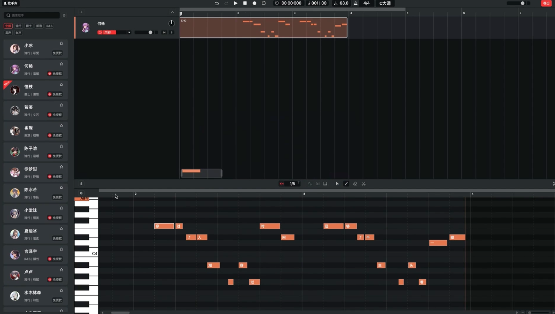Open the 1/8 quantize grid dropdown
Viewport: 555px width, 314px height.
click(x=292, y=184)
